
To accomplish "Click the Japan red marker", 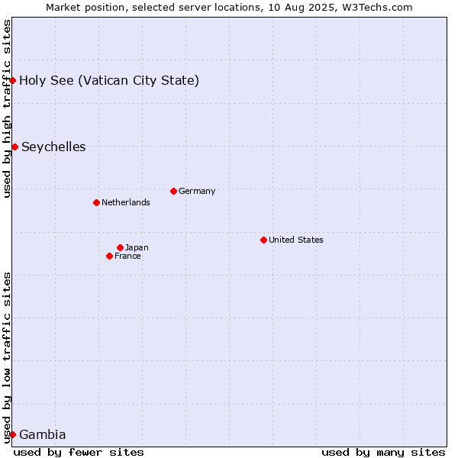I will point(120,247).
